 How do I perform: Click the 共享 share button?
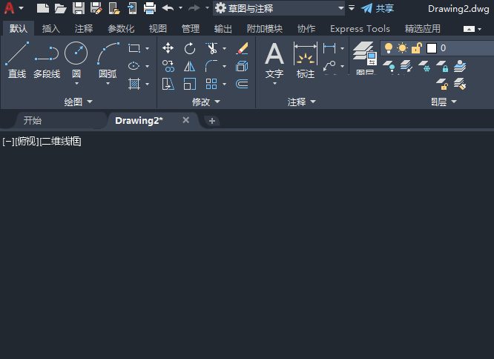pos(378,8)
